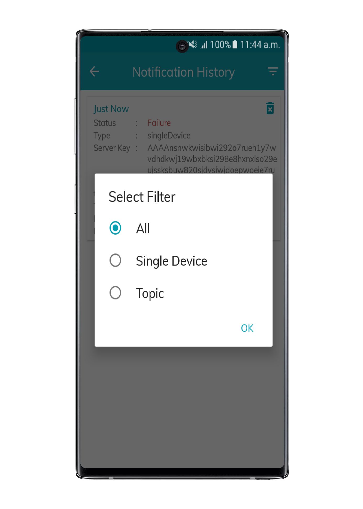Choose the Single Device label
363x509 pixels.
172,261
